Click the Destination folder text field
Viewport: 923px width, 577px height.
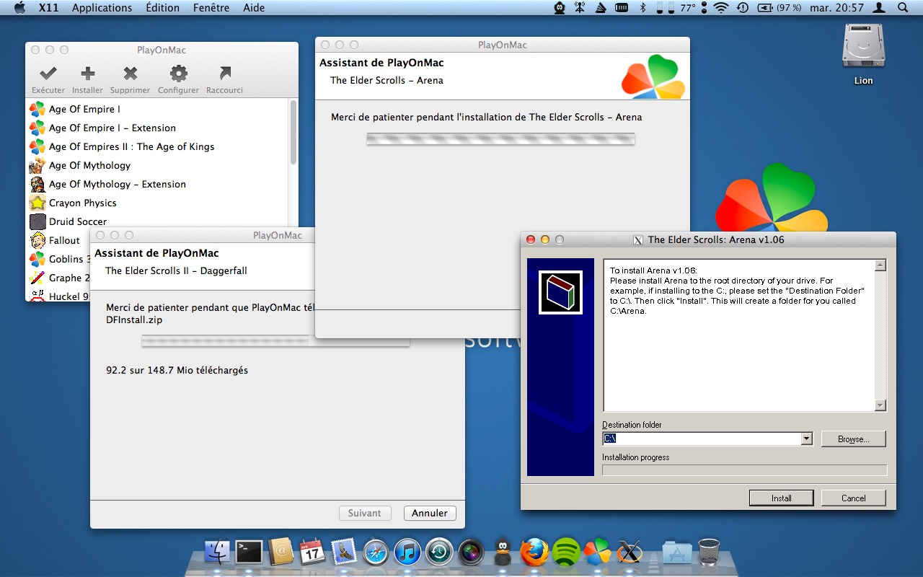coord(701,439)
